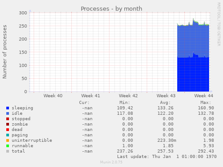Click sleeping average value 133.26

click(x=166, y=108)
